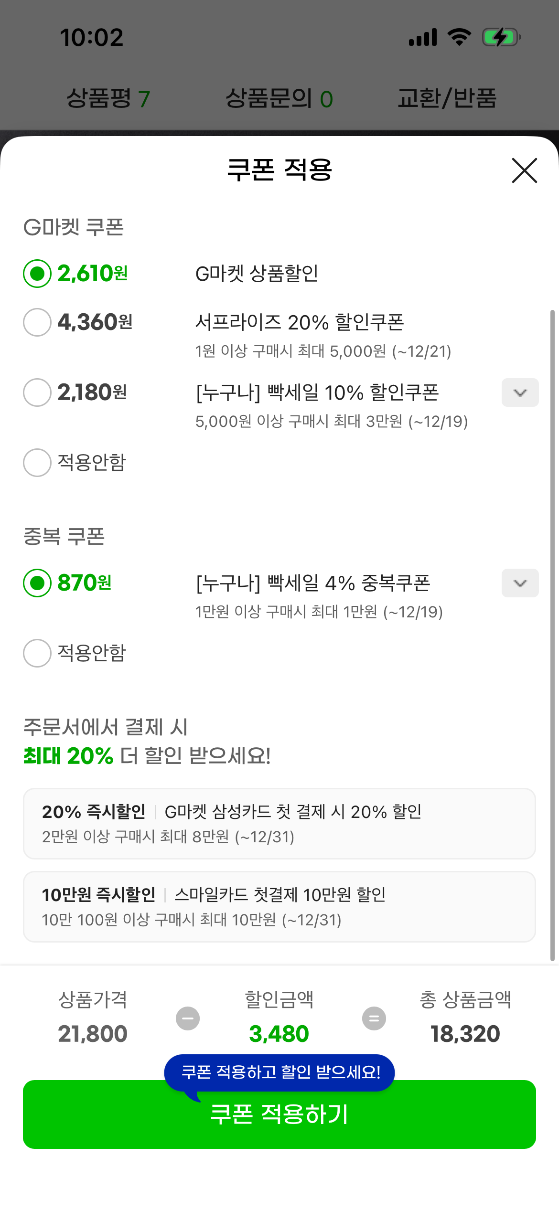Screen dimensions: 559x1209
Task: Select the 4,360원 서프라이즈 20% coupon
Action: (37, 322)
